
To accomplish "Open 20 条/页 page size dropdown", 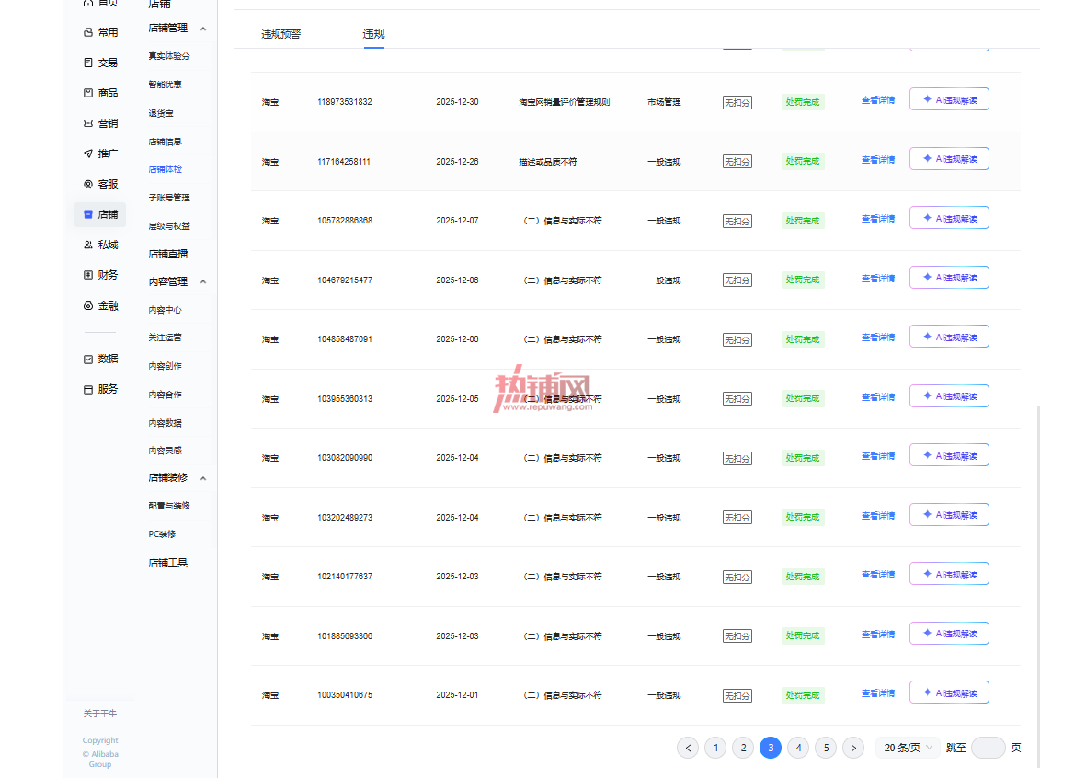I will coord(908,748).
